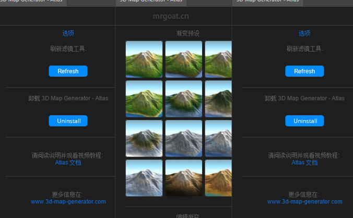Screen dimensions: 353x218
Task: Apply third-row middle preset, grey rock with blue water
Action: (x=184, y=138)
